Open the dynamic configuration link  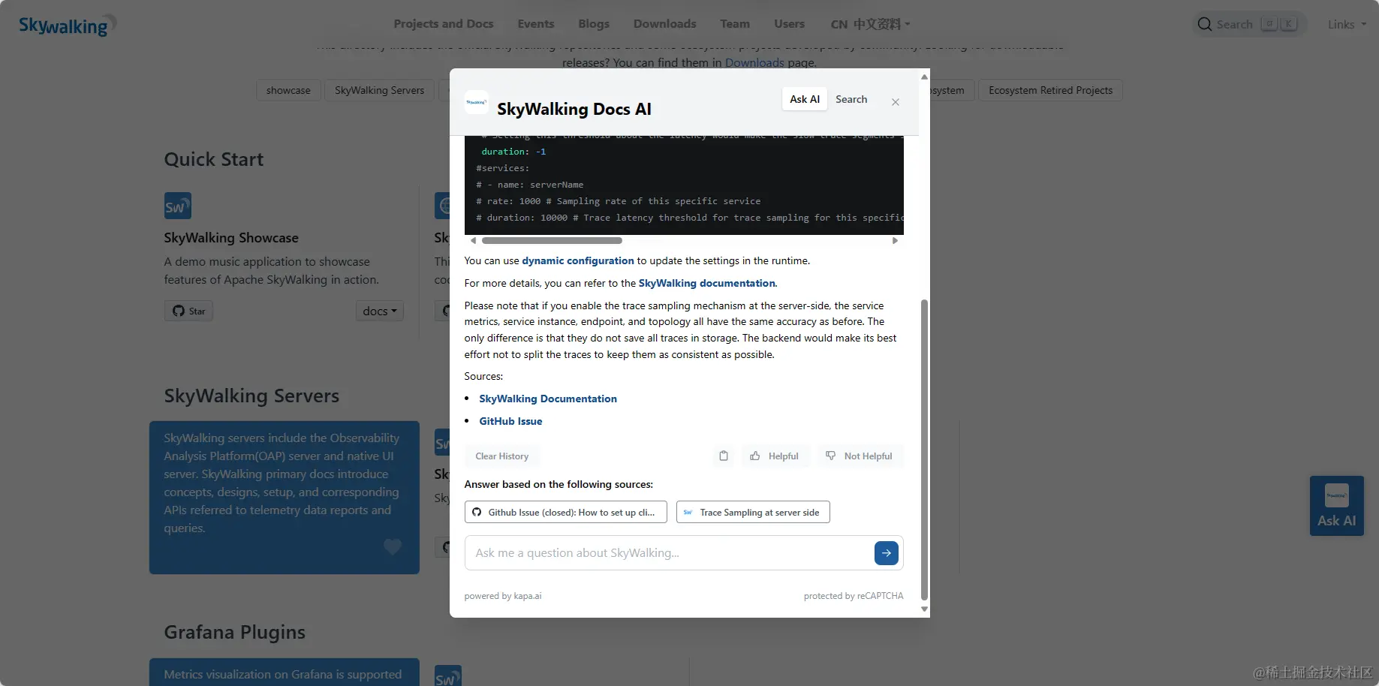[x=578, y=260]
